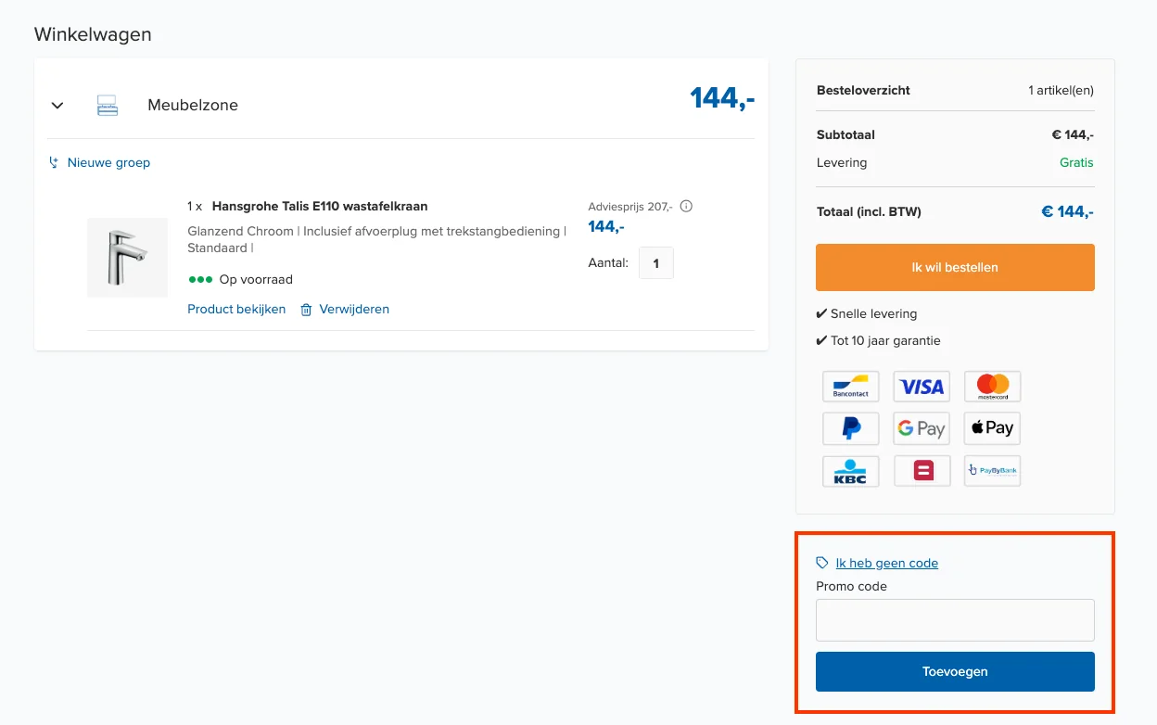Click the Meubelzone furniture zone icon
1157x725 pixels.
108,105
